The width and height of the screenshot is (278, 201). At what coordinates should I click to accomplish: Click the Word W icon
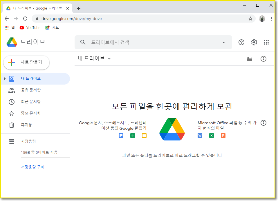(200, 136)
